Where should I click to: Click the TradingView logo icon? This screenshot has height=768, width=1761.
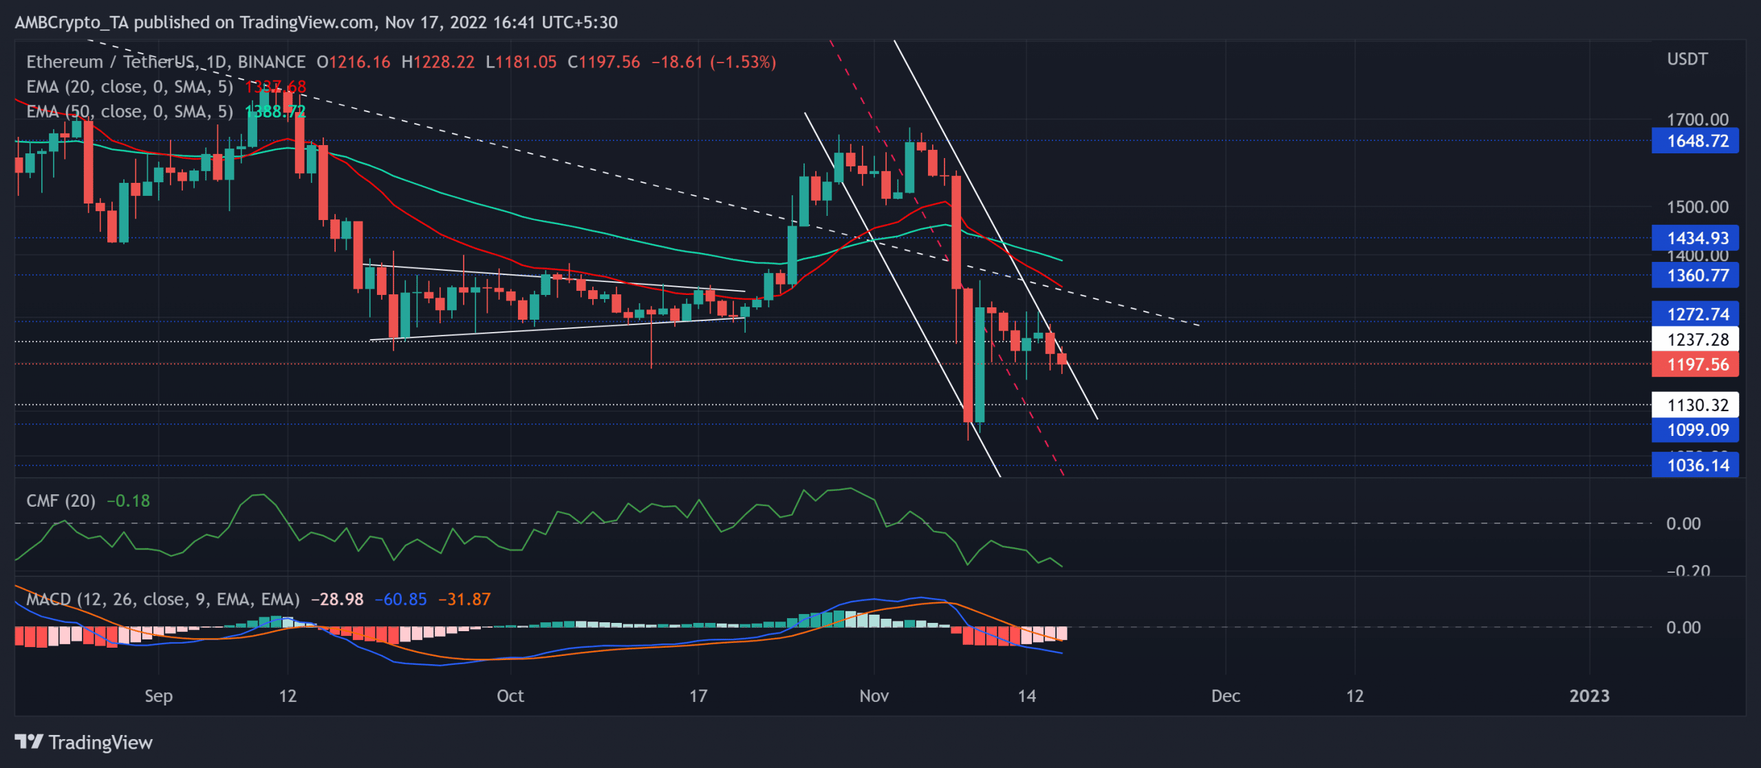coord(29,742)
